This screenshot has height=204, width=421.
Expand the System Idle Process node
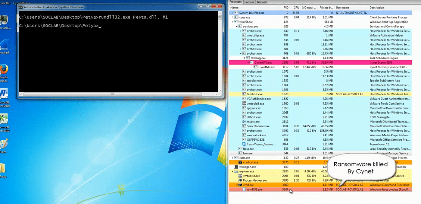[x=233, y=13]
